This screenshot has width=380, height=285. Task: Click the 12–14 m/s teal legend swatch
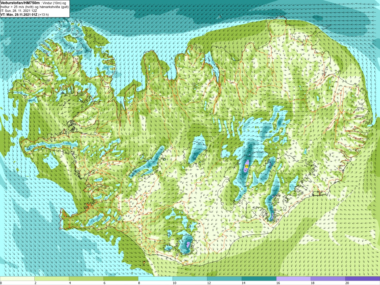[x=224, y=279]
